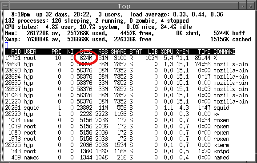The image size is (257, 163).
Task: Click the named process command
Action: pos(221,157)
